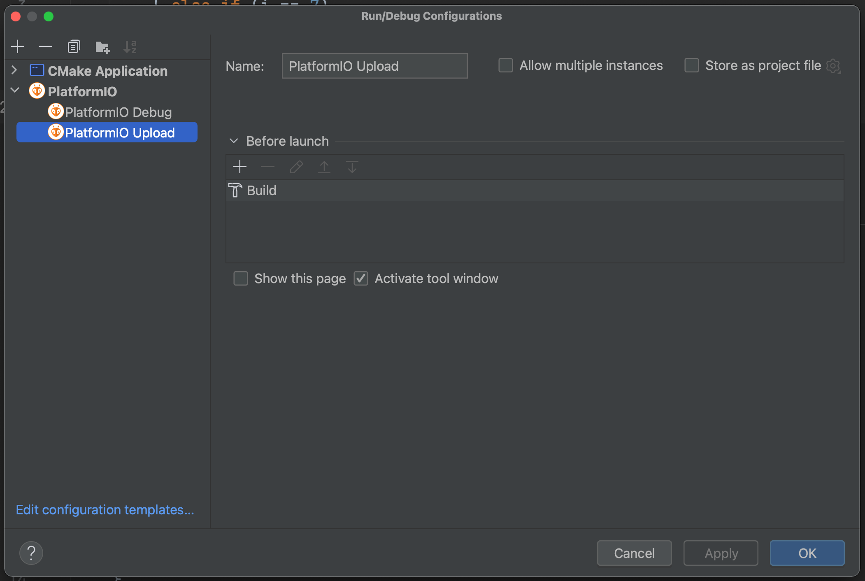
Task: Enable Show this page checkbox
Action: 241,279
